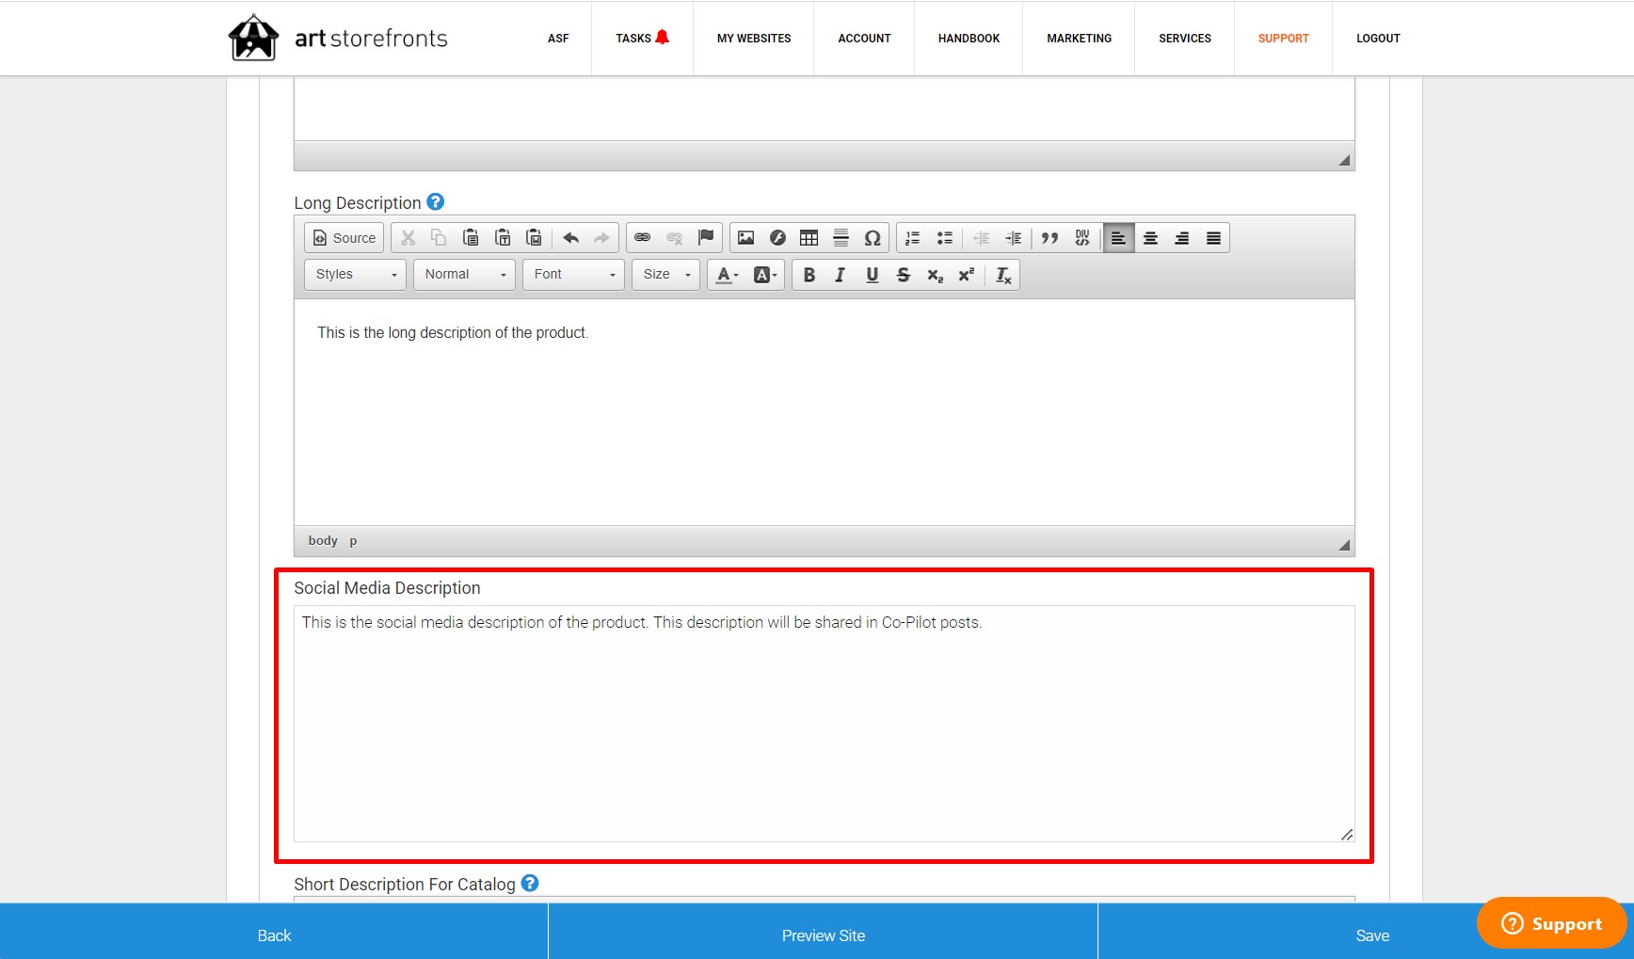
Task: Click the Short Description For Catalog help icon
Action: [530, 883]
